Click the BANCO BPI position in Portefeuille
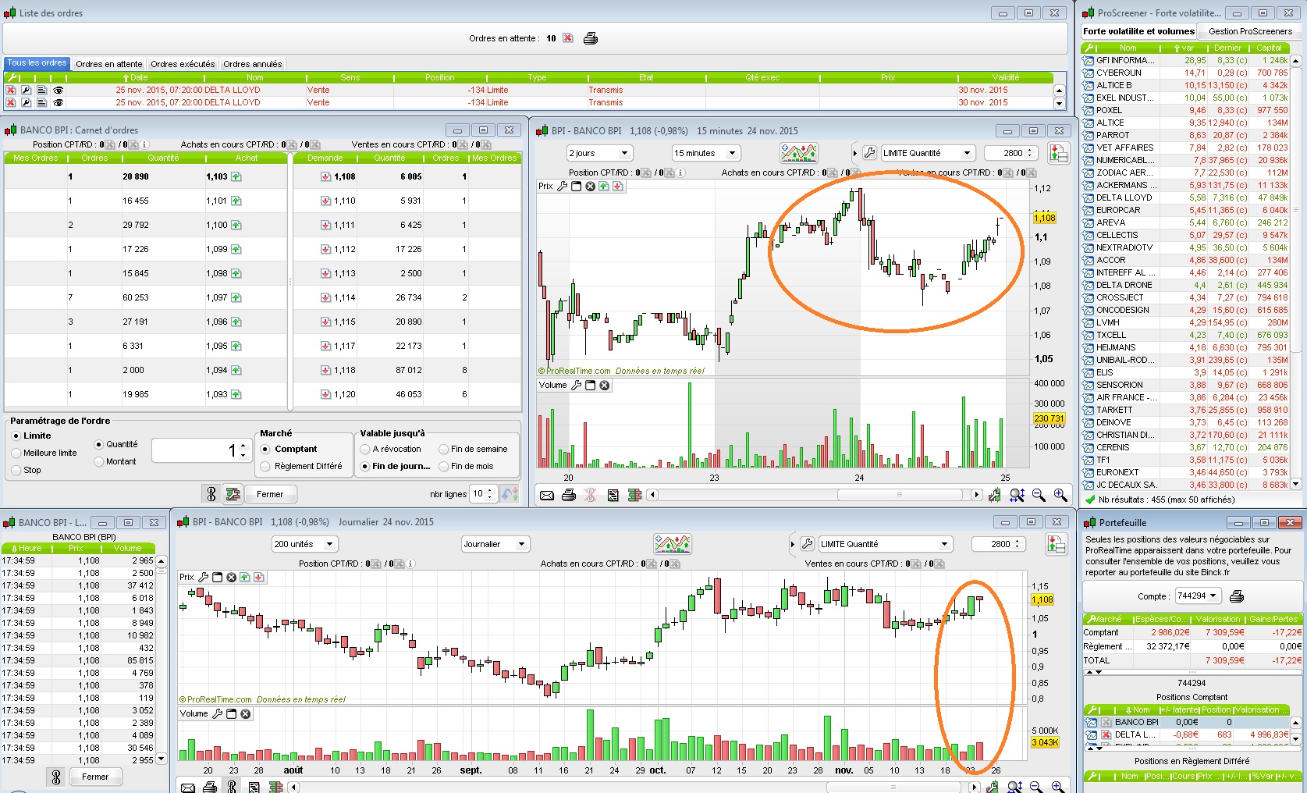Viewport: 1307px width, 793px height. click(x=1185, y=722)
